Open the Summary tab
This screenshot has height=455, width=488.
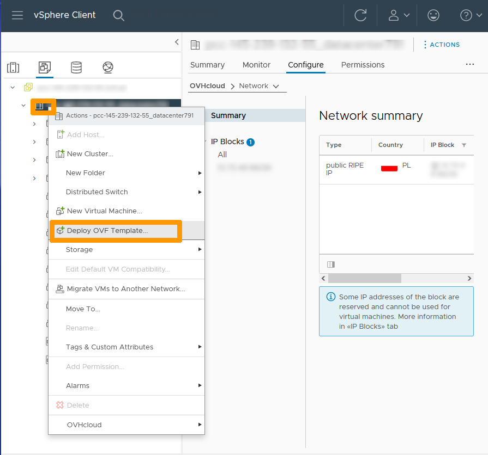[x=207, y=65]
